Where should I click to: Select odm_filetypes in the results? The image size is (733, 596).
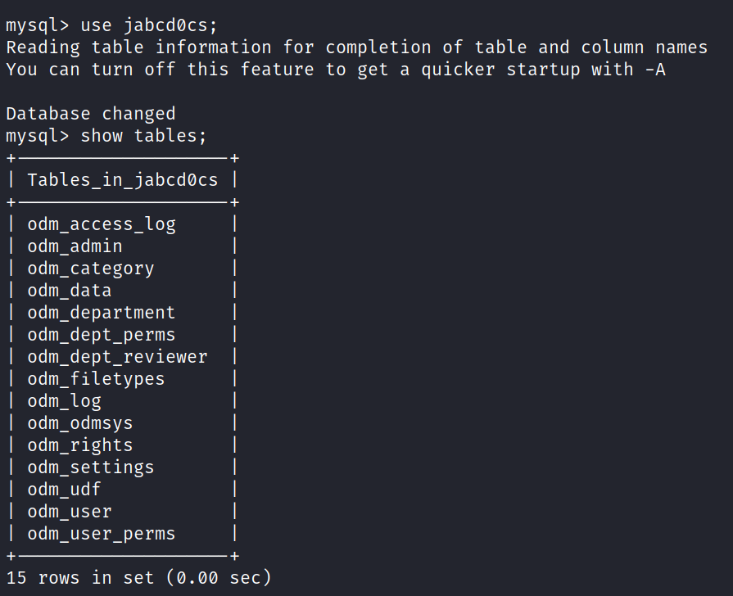[96, 379]
